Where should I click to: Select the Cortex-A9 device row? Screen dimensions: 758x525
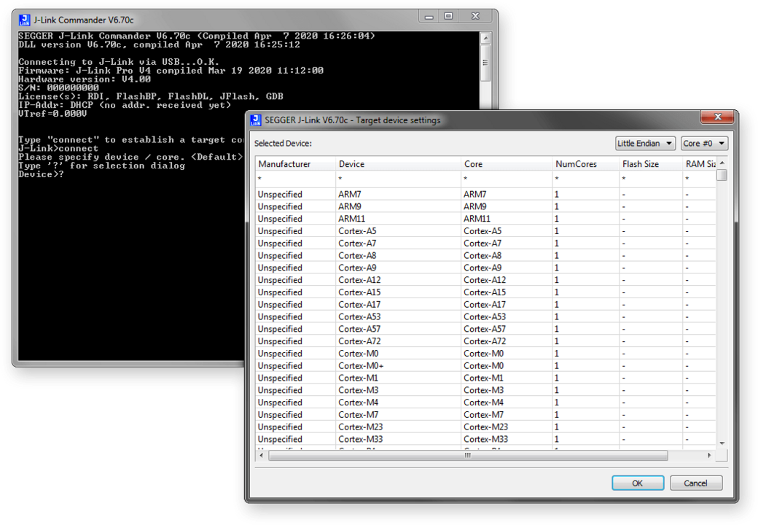tap(485, 268)
